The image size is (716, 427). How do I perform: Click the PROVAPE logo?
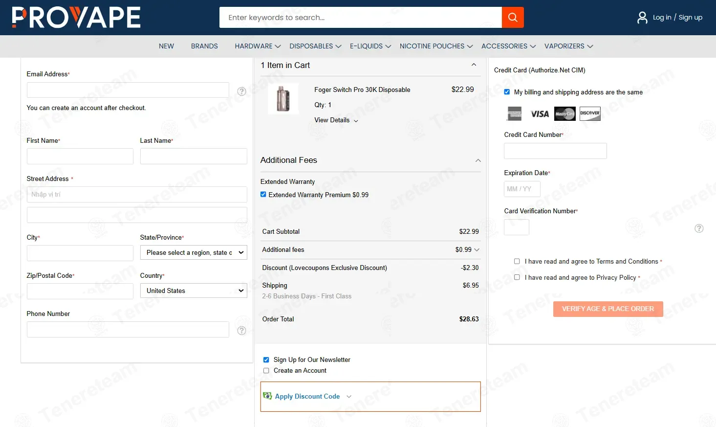[76, 17]
